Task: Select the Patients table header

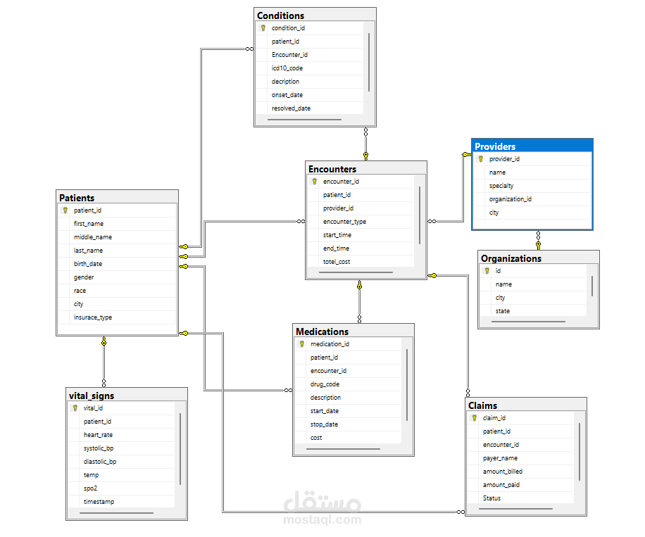Action: [117, 198]
